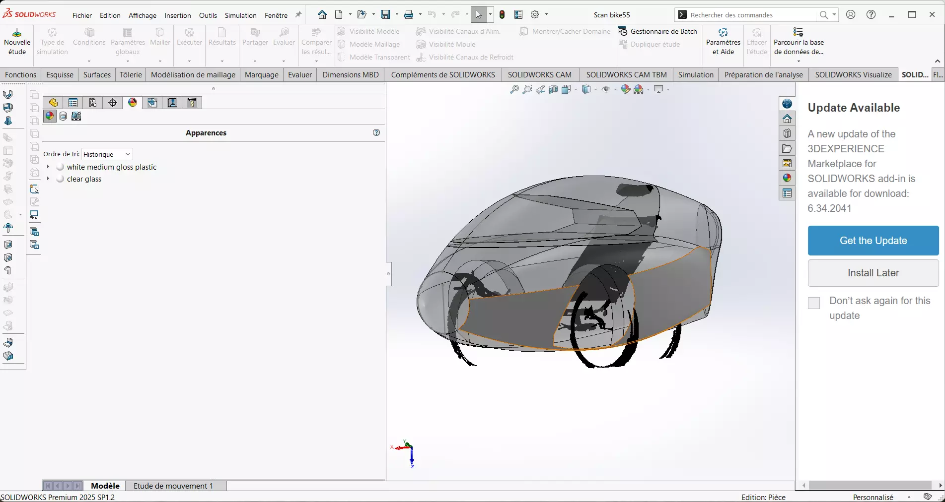
Task: Show scene, lights and cameras icon
Action: click(x=76, y=117)
